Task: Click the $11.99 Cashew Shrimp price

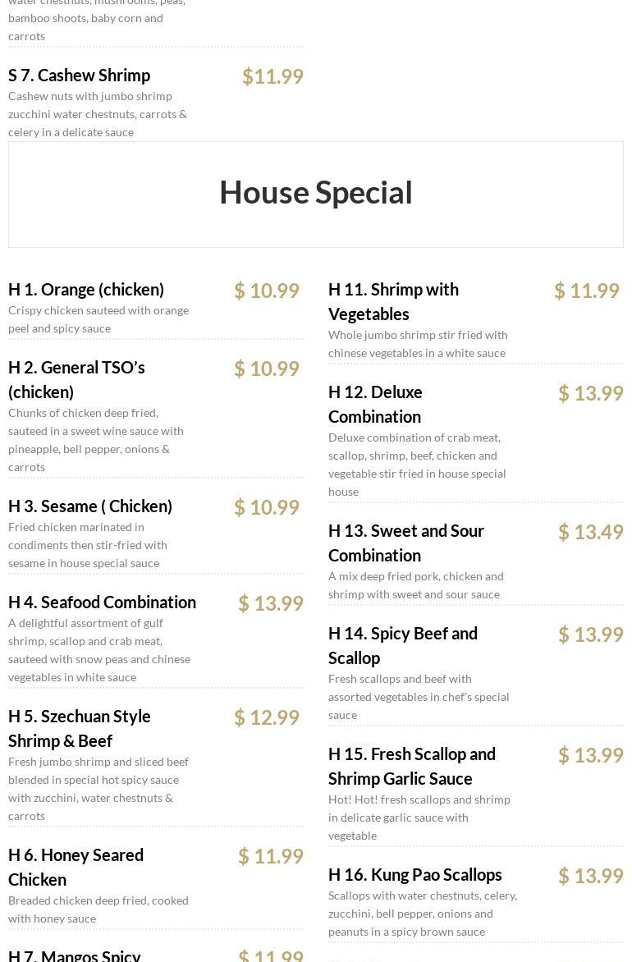Action: pos(272,76)
